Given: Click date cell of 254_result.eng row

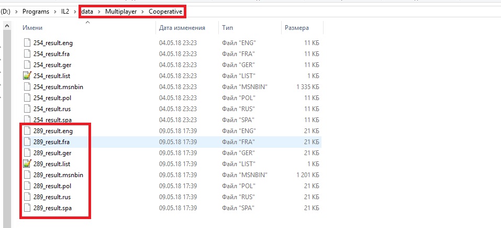Looking at the screenshot, I should [178, 43].
